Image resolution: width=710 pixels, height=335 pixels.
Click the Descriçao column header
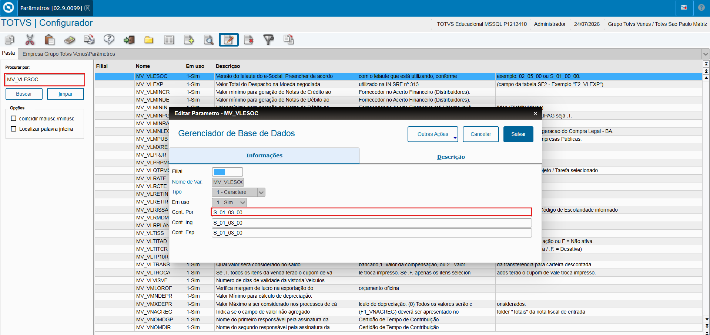coord(228,66)
